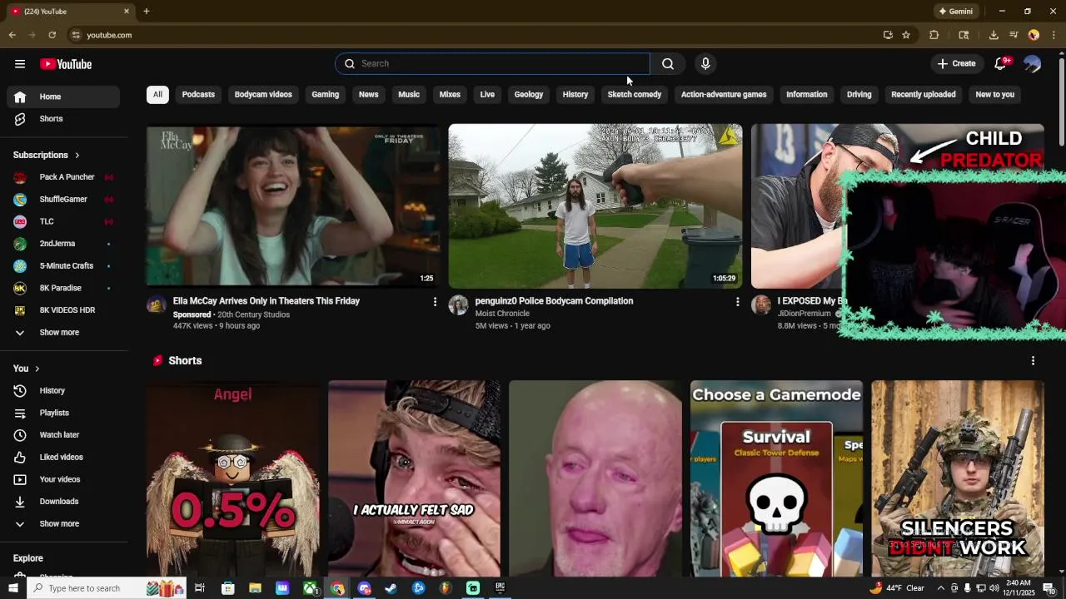Open Xbox app in taskbar
Viewport: 1066px width, 599px height.
310,588
